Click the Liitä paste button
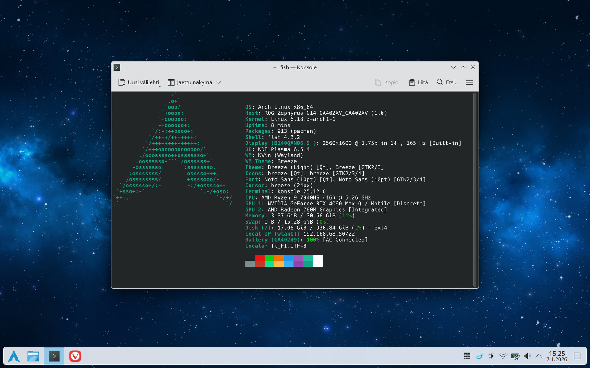The height and width of the screenshot is (368, 590). (419, 82)
